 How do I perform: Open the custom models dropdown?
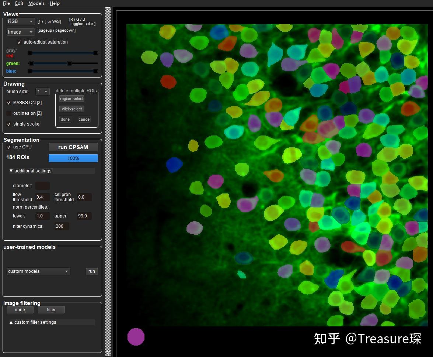tap(38, 271)
